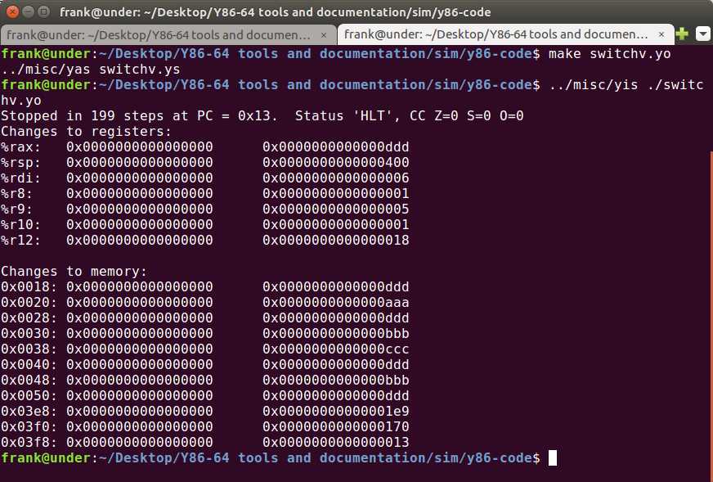
Task: Click memory address 0x0050
Action: 29,396
